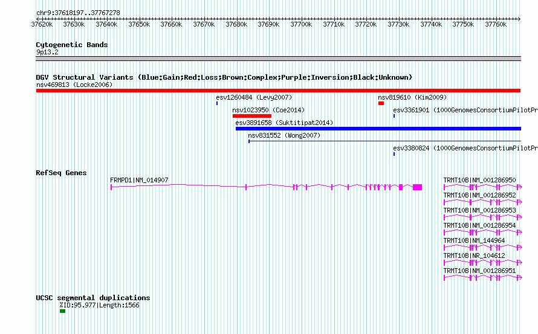Click the 37680k ruler position

pos(236,24)
